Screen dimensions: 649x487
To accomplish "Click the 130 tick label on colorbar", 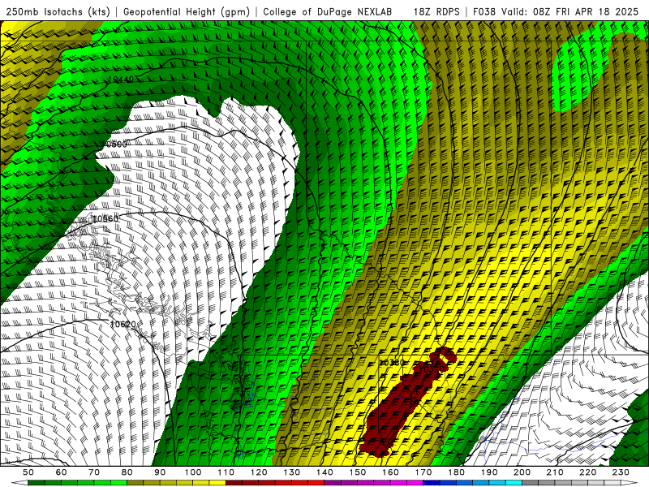I will pyautogui.click(x=292, y=472).
